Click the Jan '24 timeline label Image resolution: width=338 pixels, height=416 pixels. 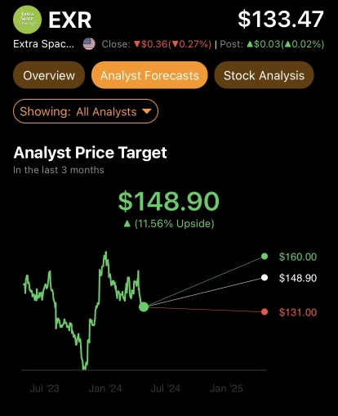coord(105,388)
